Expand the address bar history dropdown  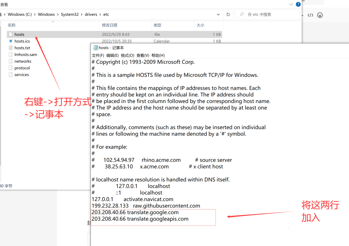tap(218, 15)
